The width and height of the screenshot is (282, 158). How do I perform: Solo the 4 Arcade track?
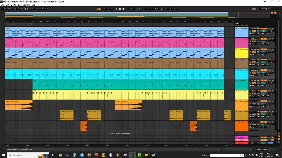pyautogui.click(x=269, y=60)
